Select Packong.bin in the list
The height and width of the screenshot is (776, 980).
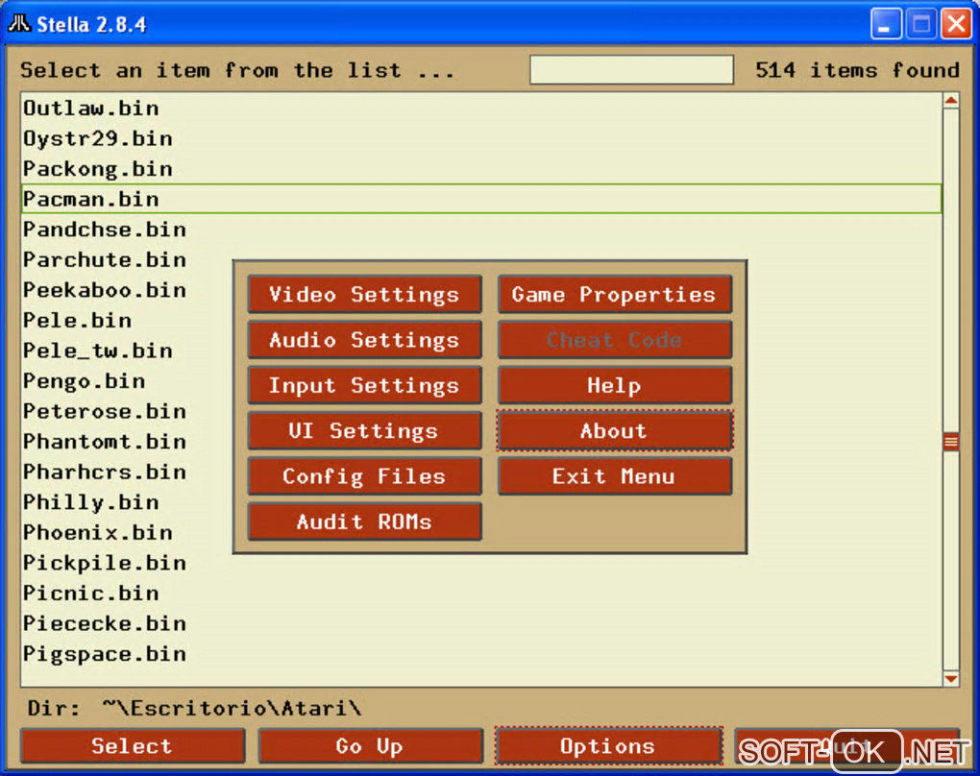480,169
